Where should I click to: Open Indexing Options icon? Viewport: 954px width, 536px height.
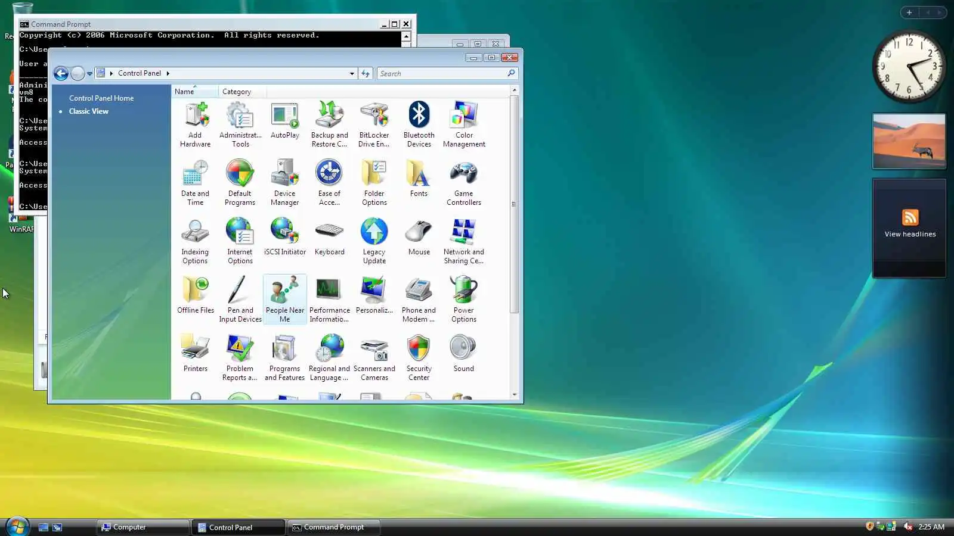(195, 241)
